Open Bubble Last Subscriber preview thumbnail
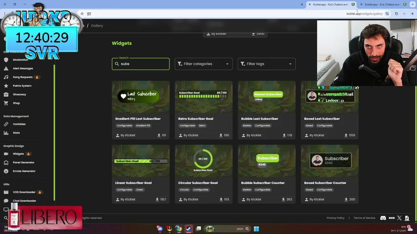 point(266,97)
